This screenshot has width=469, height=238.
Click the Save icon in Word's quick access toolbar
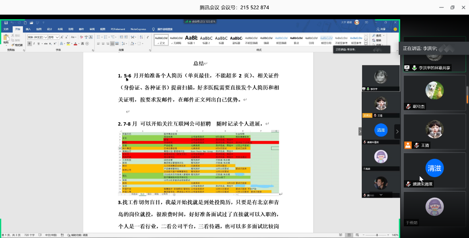[6, 23]
